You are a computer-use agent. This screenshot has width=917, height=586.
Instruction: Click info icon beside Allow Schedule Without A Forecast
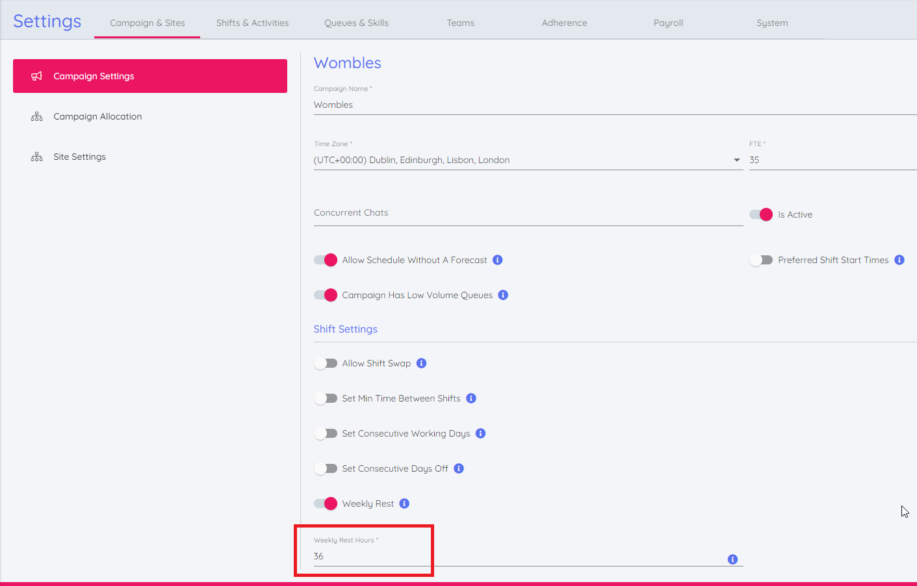point(498,260)
